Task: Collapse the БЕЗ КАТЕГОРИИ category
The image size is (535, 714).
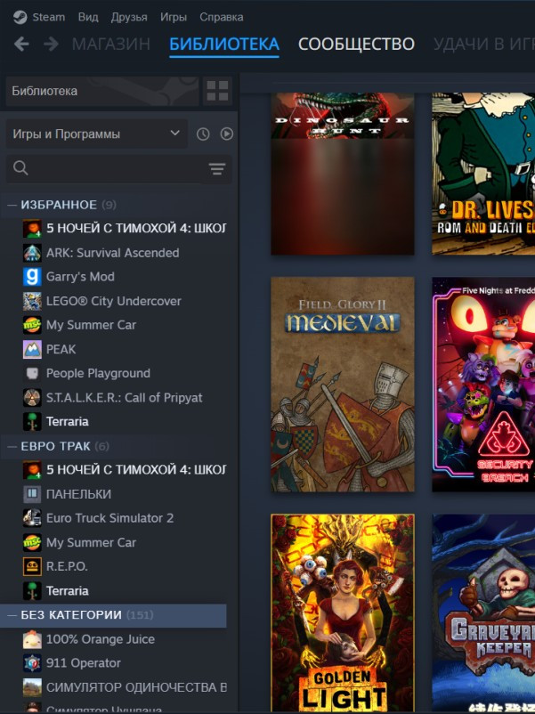Action: pyautogui.click(x=12, y=615)
